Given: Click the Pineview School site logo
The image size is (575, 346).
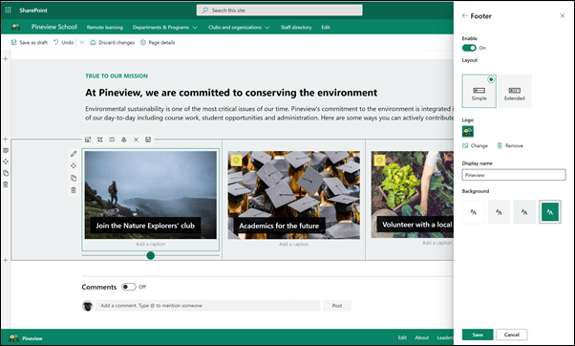Looking at the screenshot, I should [x=15, y=27].
